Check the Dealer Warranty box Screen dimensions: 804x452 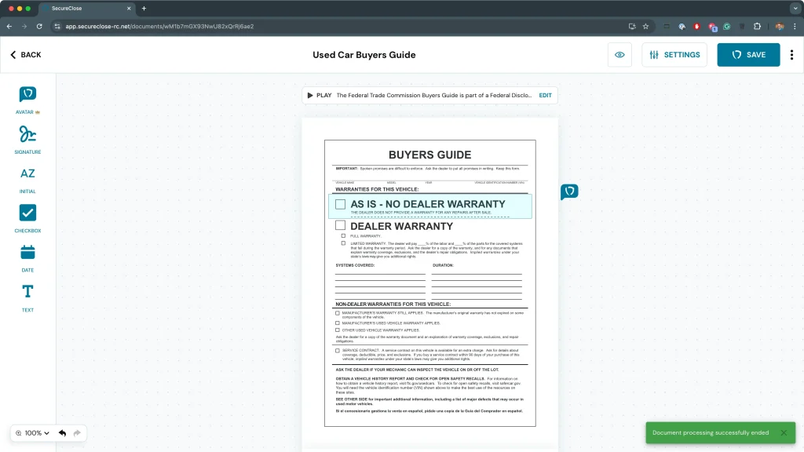(340, 225)
